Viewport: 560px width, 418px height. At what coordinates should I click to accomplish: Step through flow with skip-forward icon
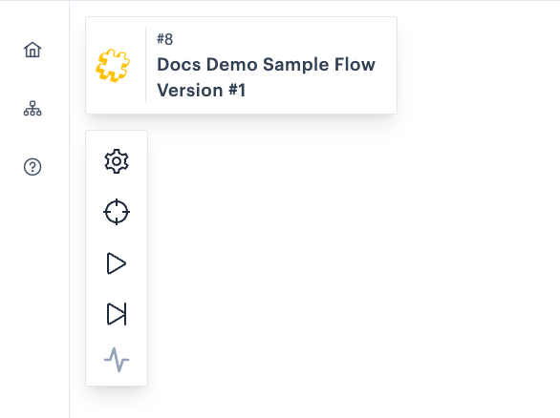tap(117, 314)
